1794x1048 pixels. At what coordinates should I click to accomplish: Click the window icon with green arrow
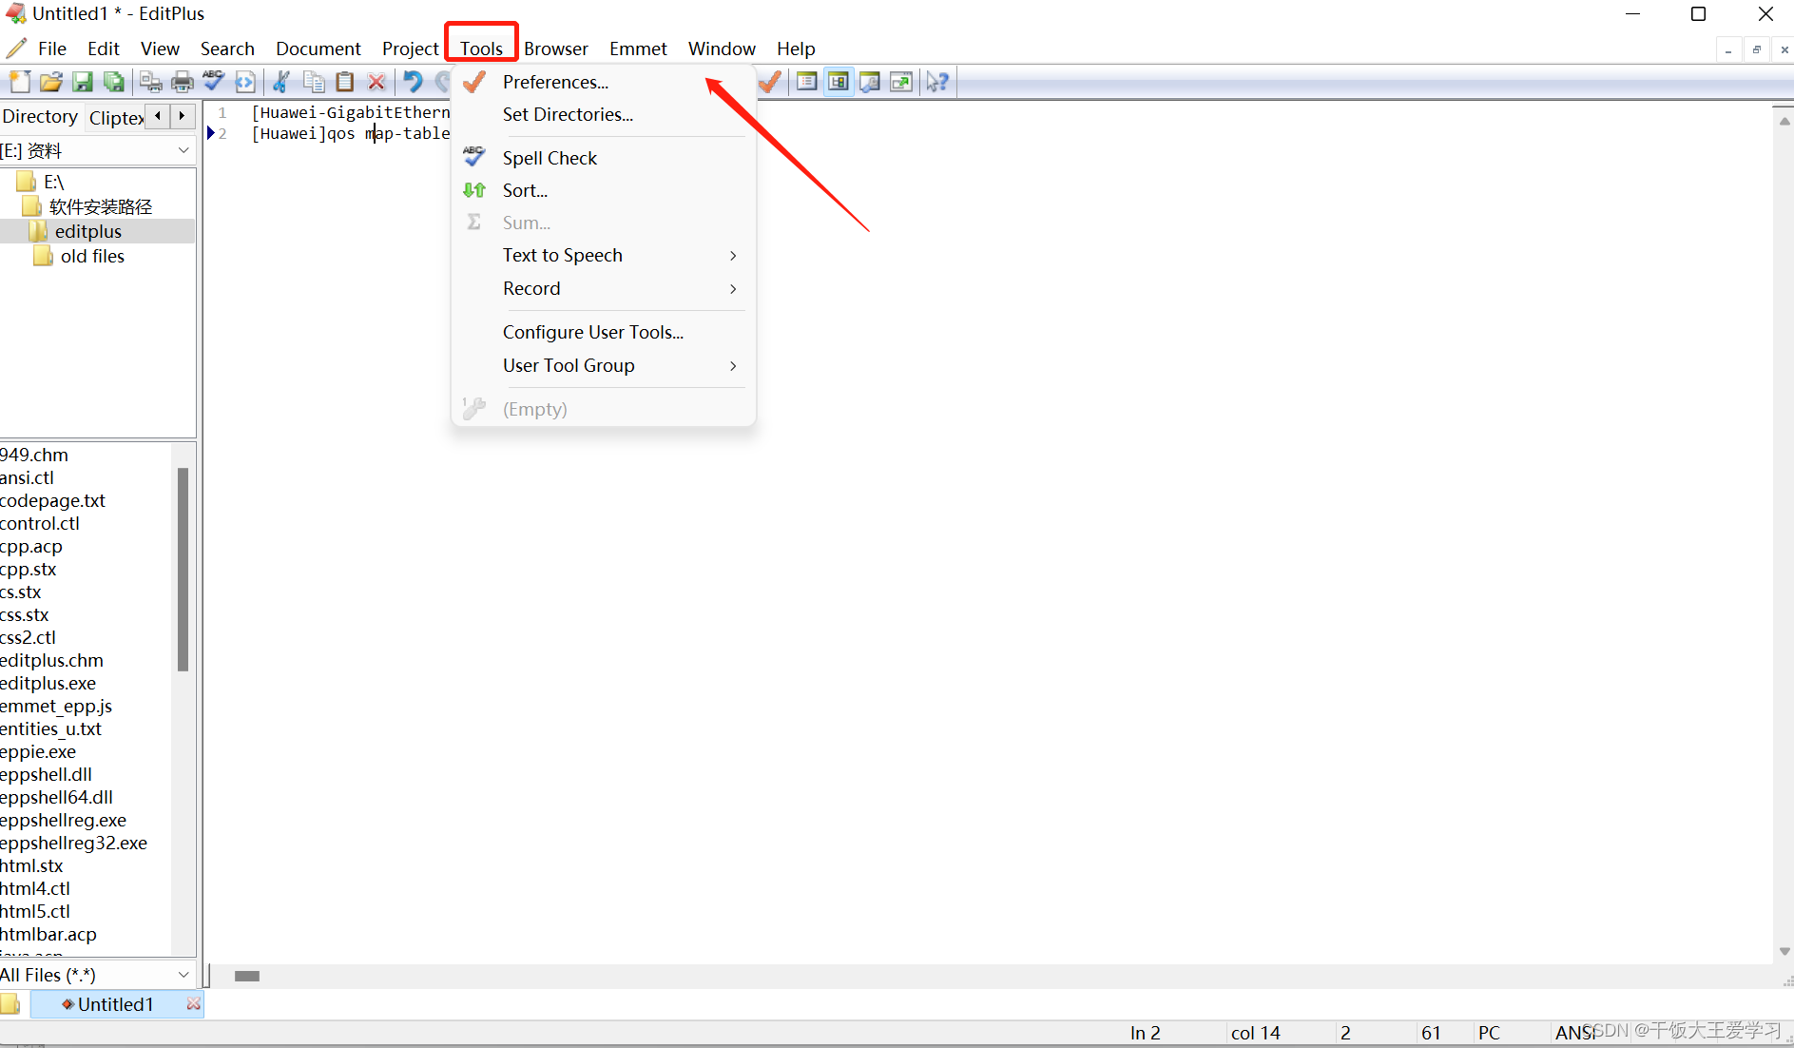click(x=901, y=82)
